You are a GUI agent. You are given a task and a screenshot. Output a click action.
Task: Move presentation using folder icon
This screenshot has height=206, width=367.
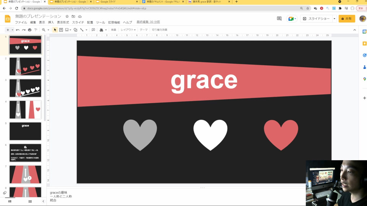pos(73,16)
